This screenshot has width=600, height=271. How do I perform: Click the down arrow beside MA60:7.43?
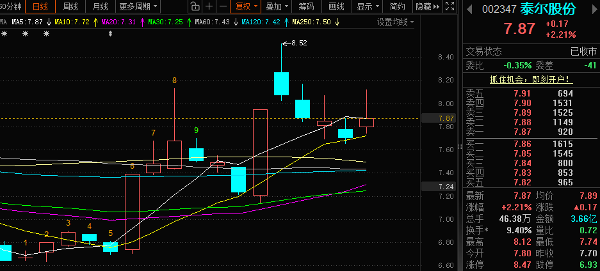[236, 22]
